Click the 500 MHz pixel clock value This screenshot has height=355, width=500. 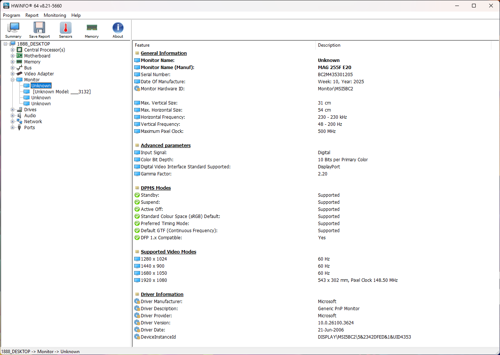click(327, 131)
